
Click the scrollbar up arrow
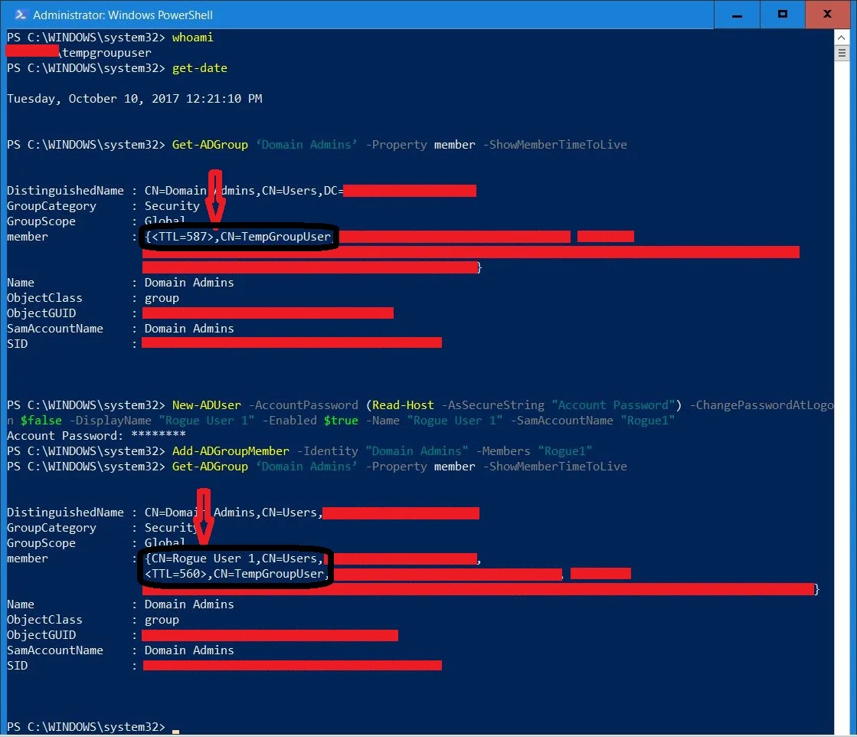click(x=841, y=35)
